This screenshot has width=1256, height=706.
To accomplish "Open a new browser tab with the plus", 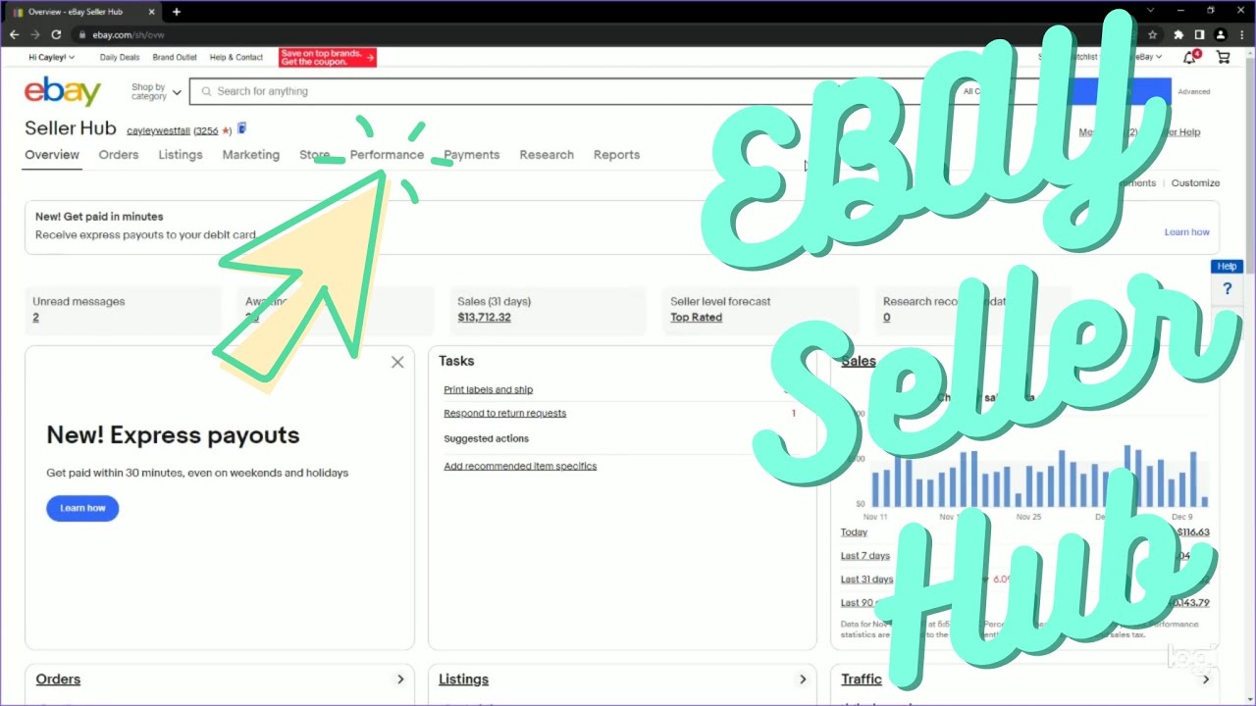I will (x=177, y=12).
